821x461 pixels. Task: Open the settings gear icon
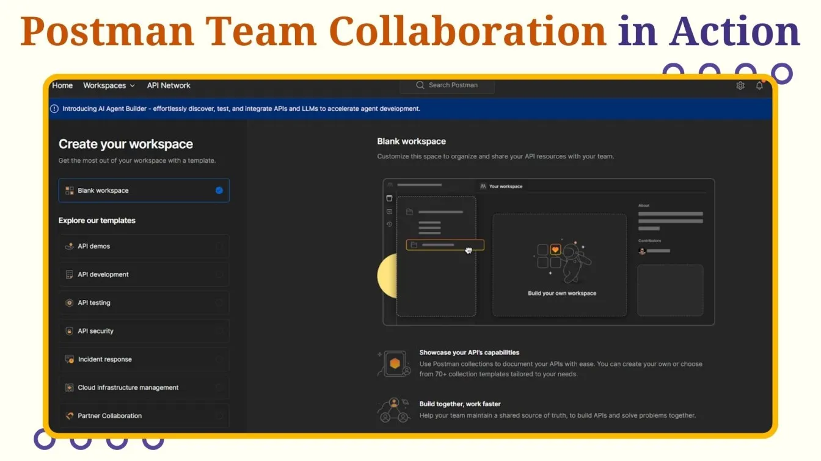[x=740, y=86]
